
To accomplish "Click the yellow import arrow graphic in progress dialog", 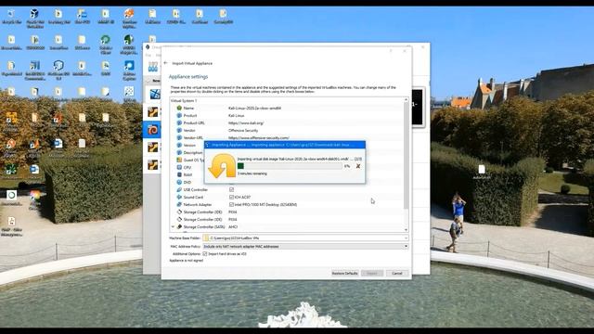I will tap(222, 165).
